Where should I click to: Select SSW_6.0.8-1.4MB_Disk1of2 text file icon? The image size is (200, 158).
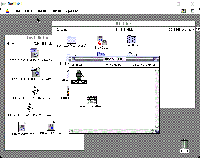point(35,53)
